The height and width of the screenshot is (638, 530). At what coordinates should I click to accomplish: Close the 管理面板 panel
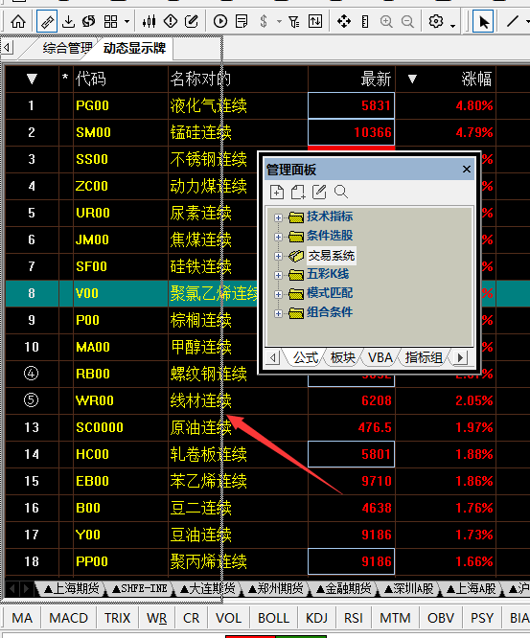click(467, 169)
